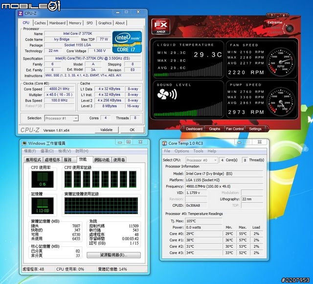Close the CPU-Z window
Image resolution: width=313 pixels, height=284 pixels.
(138, 12)
